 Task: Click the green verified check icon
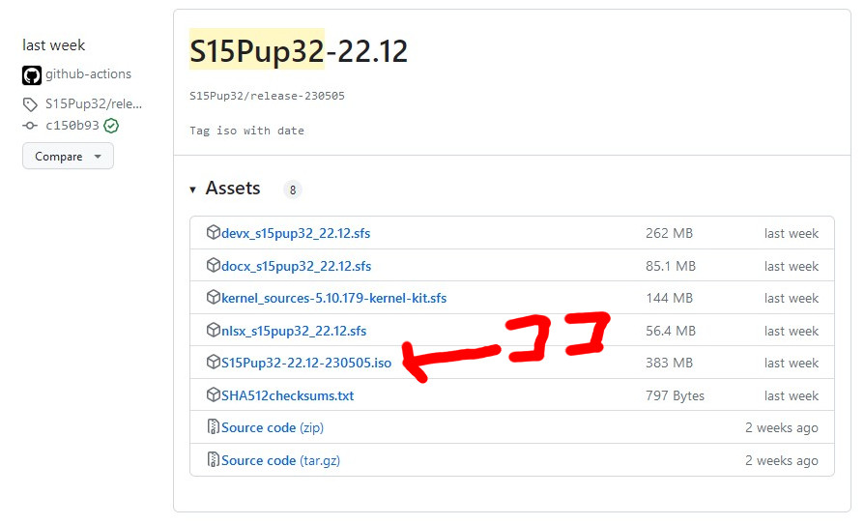pyautogui.click(x=111, y=126)
